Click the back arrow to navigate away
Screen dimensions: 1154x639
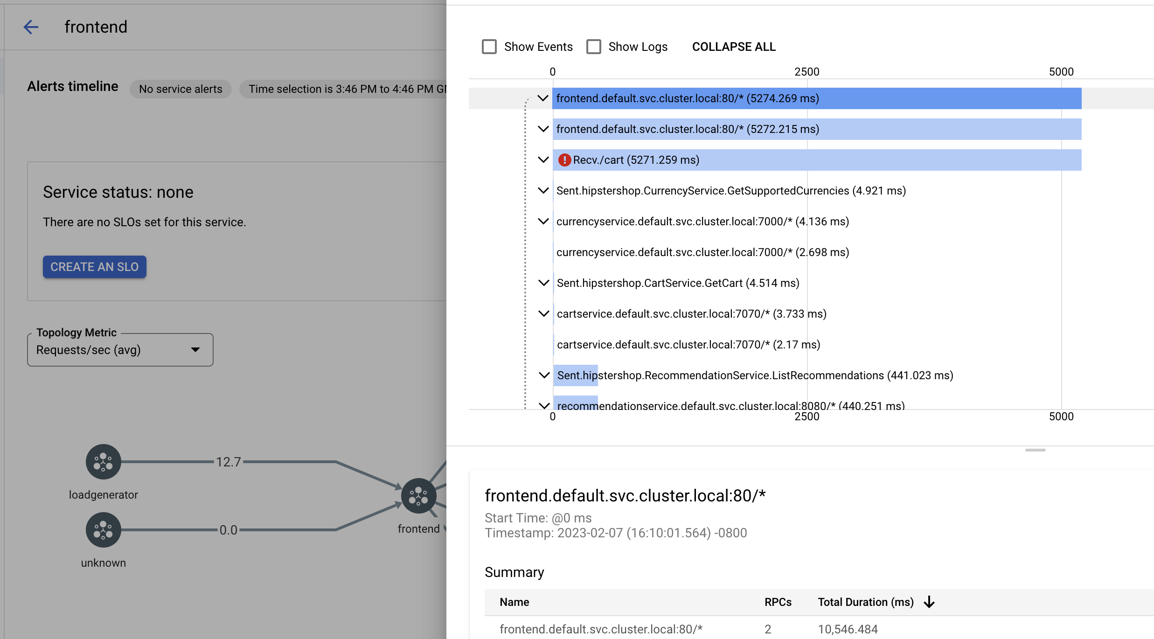tap(30, 27)
